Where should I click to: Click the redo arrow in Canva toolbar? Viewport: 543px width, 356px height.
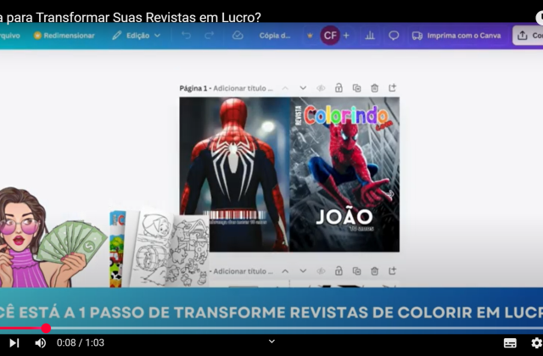pyautogui.click(x=210, y=36)
